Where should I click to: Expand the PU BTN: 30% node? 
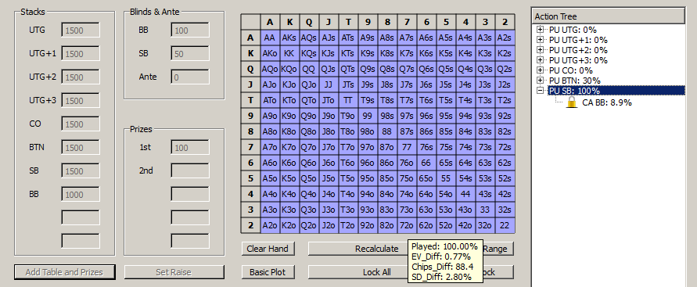click(x=541, y=81)
